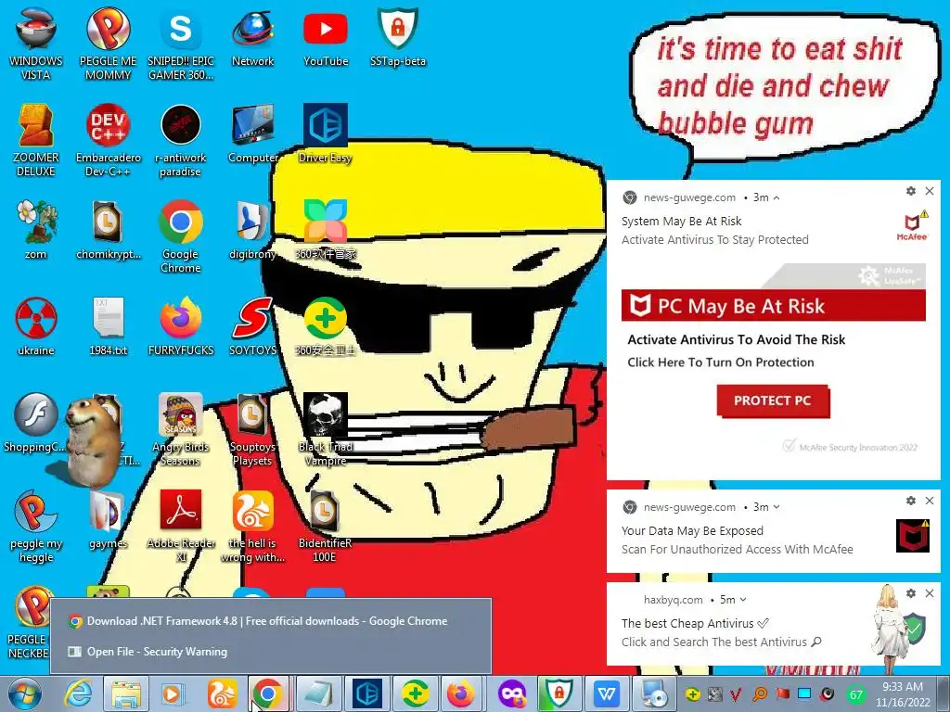950x712 pixels.
Task: Click the hamster on the desktop
Action: point(92,440)
